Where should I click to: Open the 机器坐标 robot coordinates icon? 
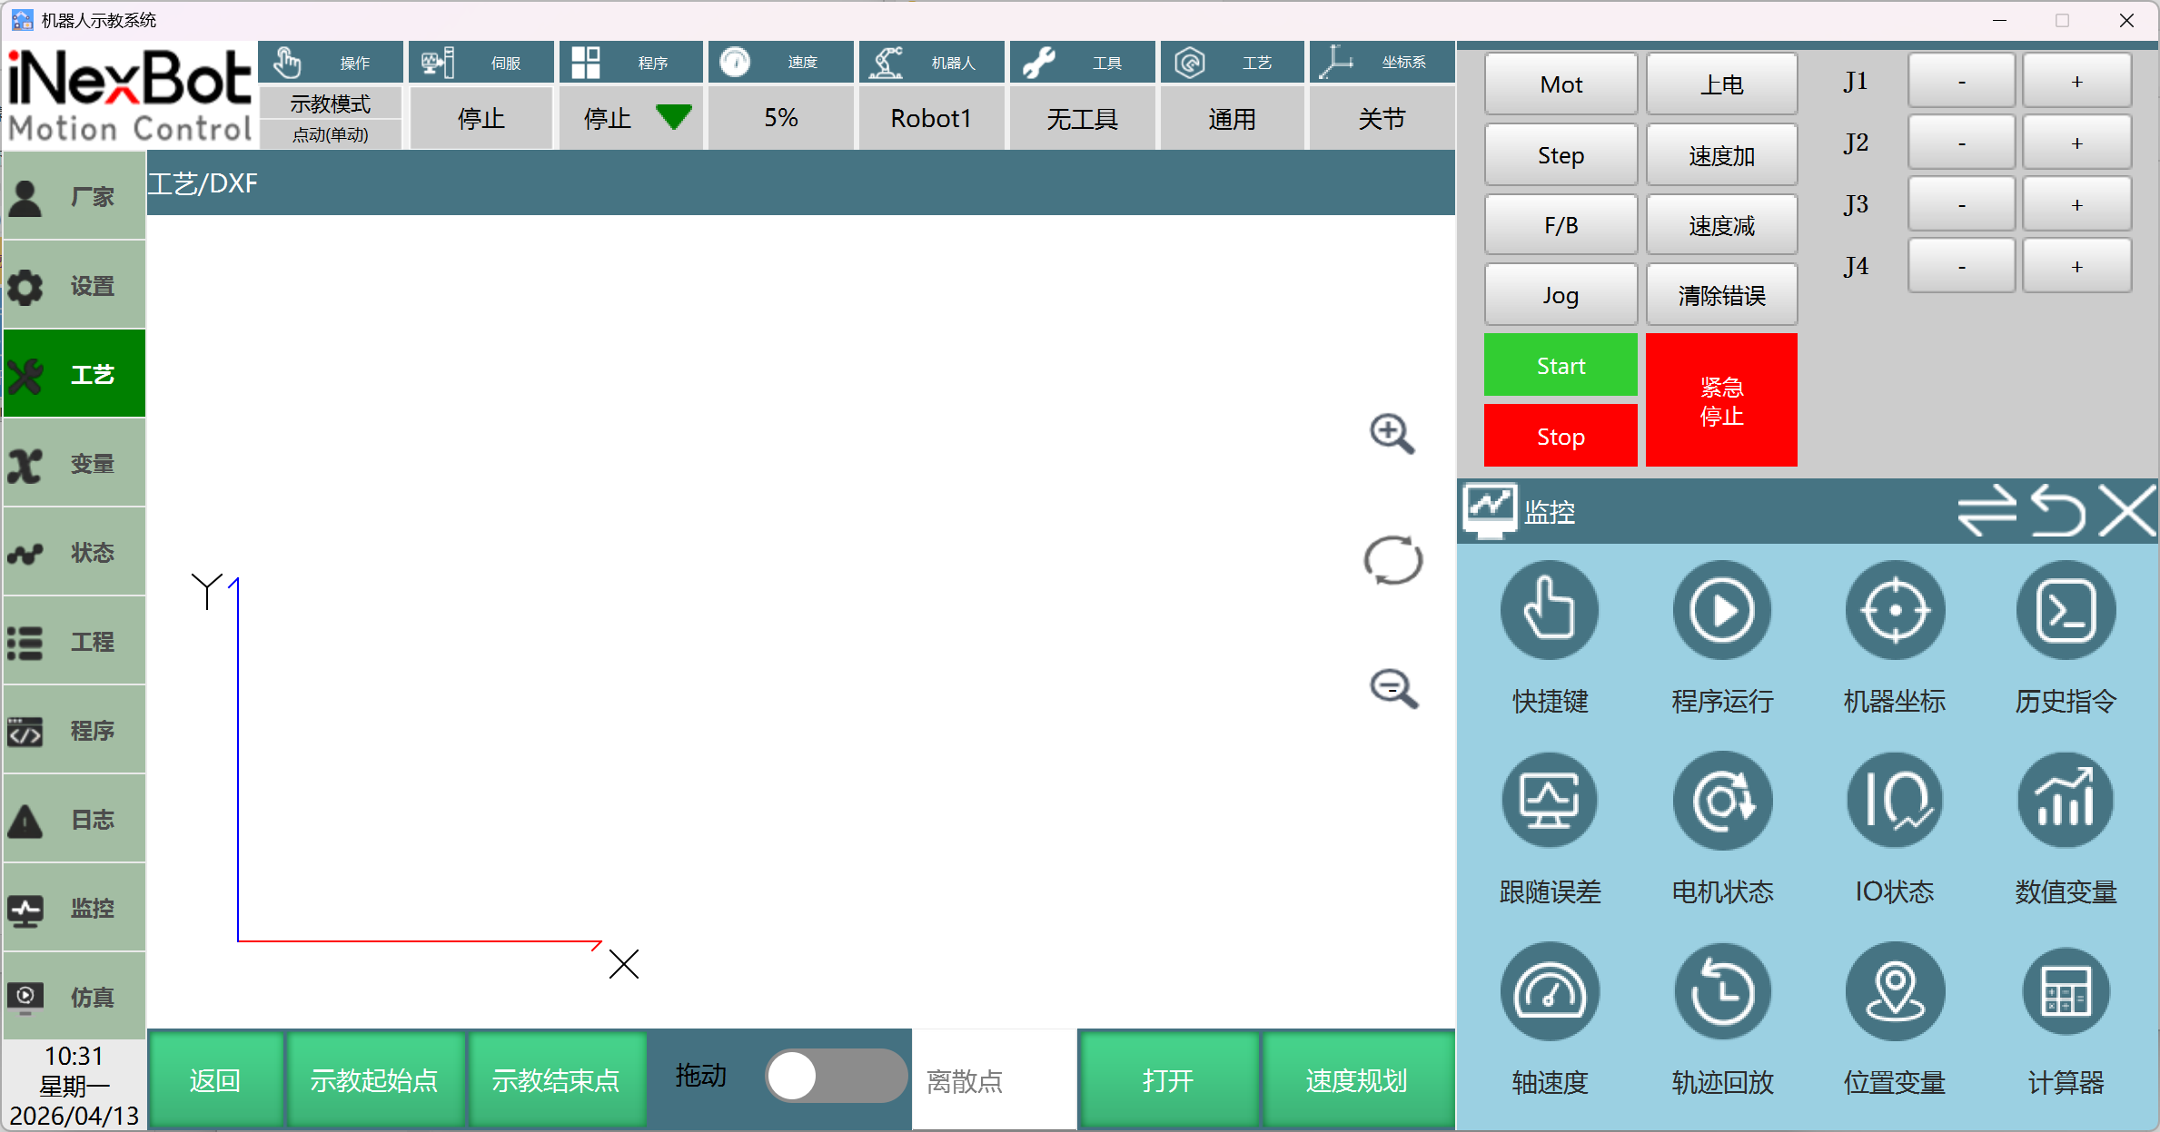pos(1894,611)
